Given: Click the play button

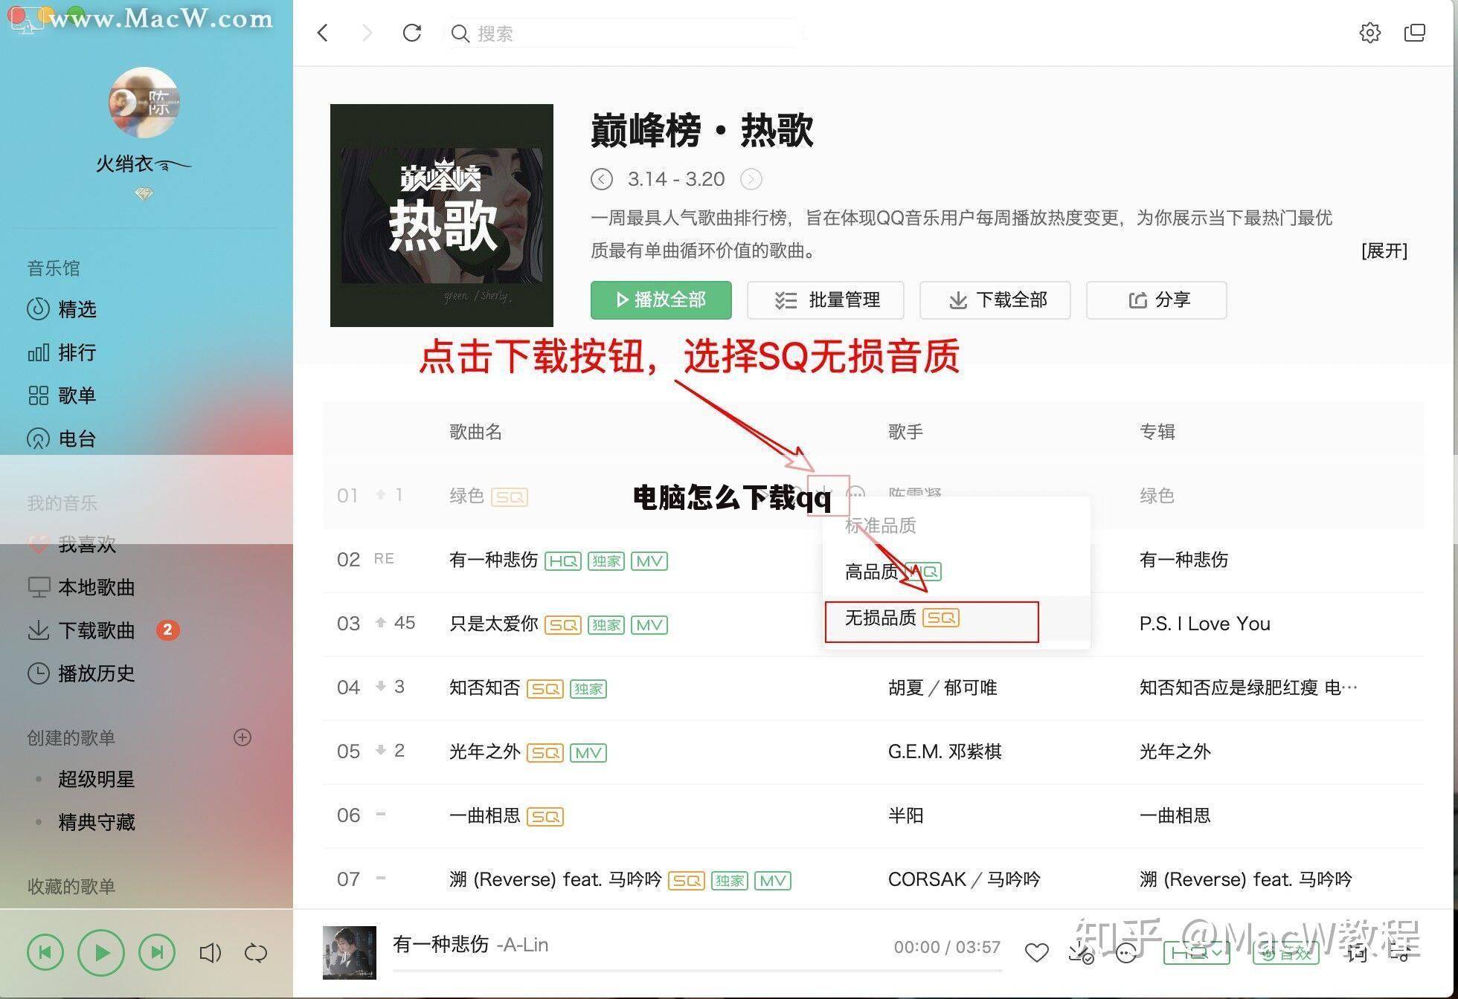Looking at the screenshot, I should [x=101, y=952].
